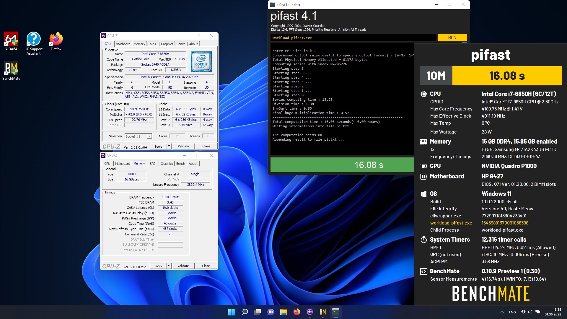The height and width of the screenshot is (319, 567).
Task: Click the ENG language indicator
Action: click(x=512, y=312)
